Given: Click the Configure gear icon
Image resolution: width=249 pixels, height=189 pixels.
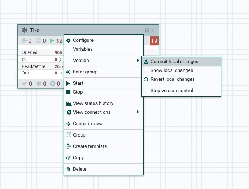Looking at the screenshot, I should (68, 40).
